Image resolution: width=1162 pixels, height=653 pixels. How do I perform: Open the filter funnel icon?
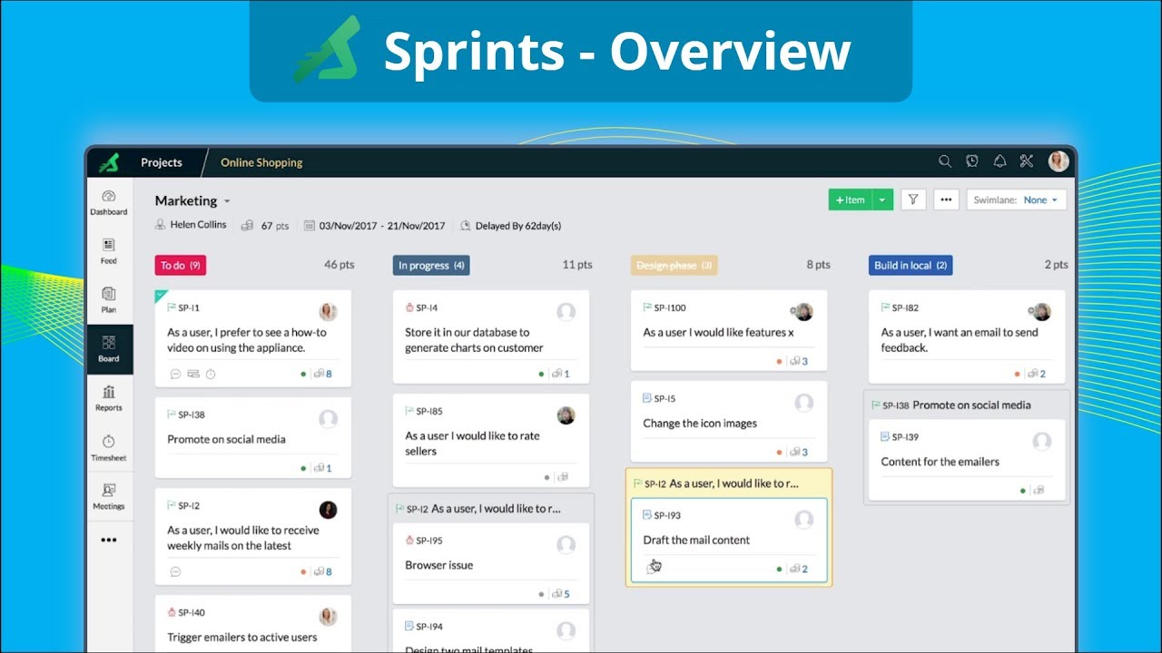(x=913, y=200)
